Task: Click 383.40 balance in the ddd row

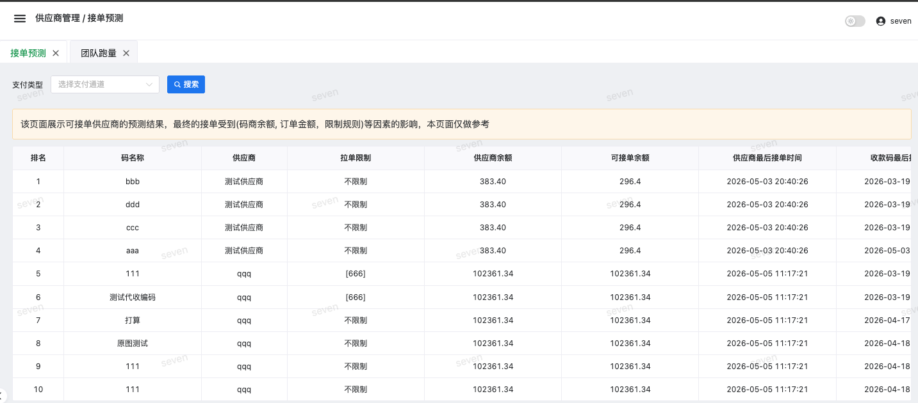Action: pos(493,205)
